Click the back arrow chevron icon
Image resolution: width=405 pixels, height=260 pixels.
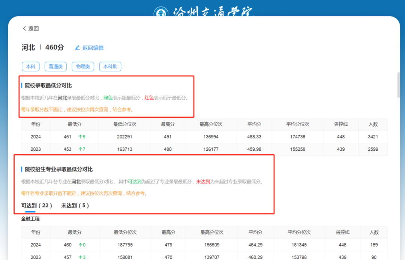click(x=24, y=28)
